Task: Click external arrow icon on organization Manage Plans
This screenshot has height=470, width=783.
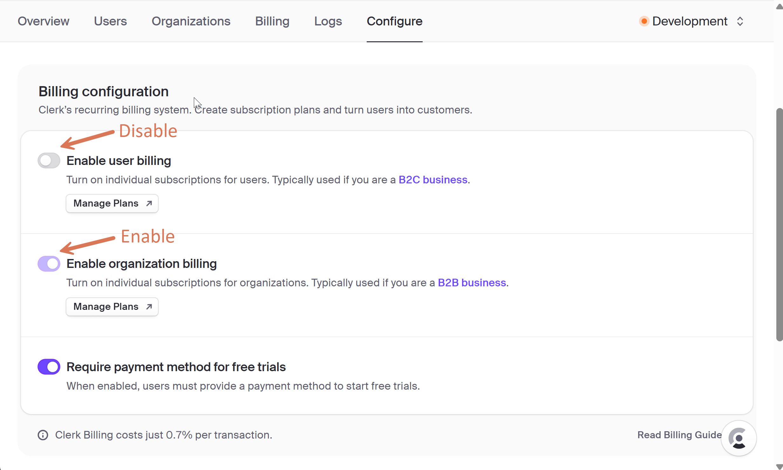Action: tap(149, 307)
